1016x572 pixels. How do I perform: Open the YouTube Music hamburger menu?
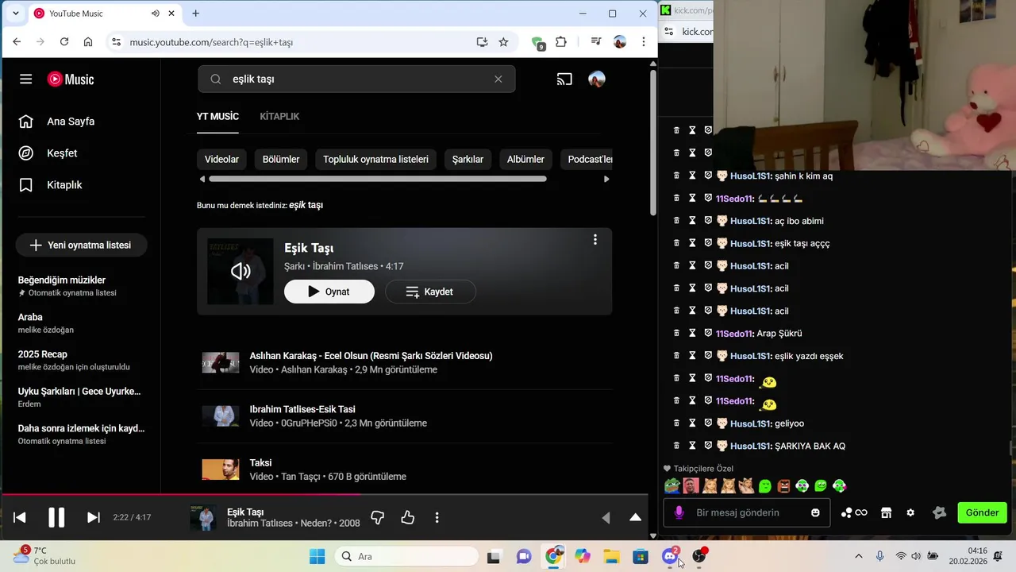26,79
